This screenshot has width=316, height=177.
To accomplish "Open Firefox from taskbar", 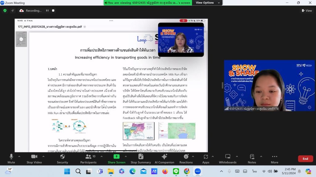I will pyautogui.click(x=165, y=171).
